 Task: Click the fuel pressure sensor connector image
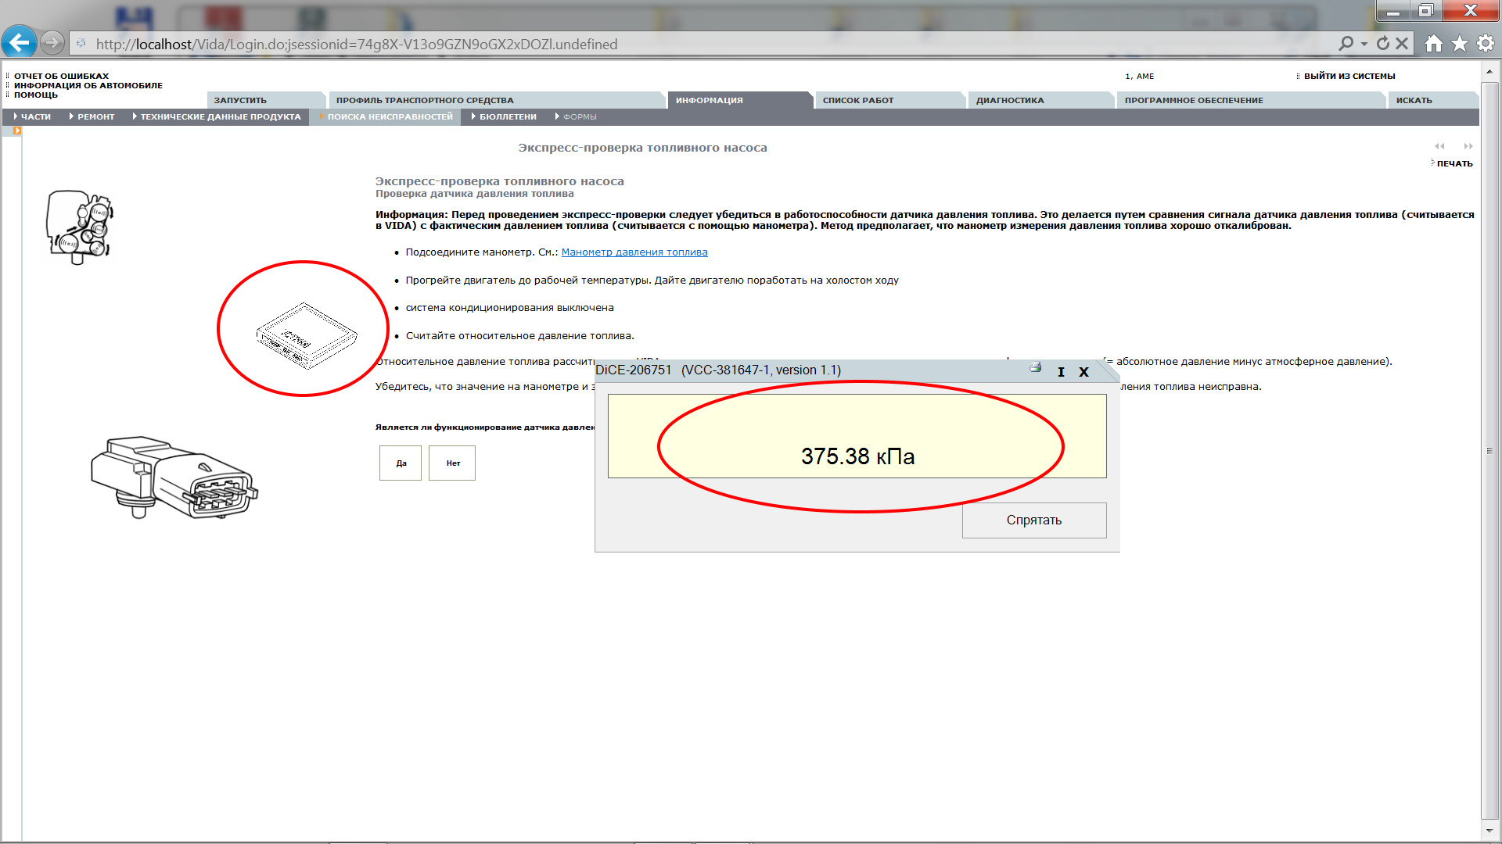[x=174, y=477]
